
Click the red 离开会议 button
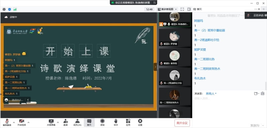coord(182,123)
